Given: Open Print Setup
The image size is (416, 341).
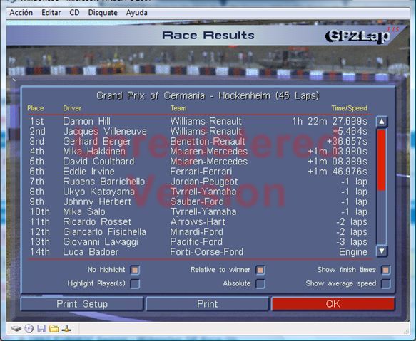Looking at the screenshot, I should (x=82, y=304).
